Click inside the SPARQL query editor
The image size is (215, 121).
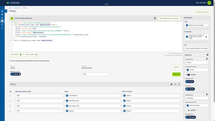click(97, 37)
